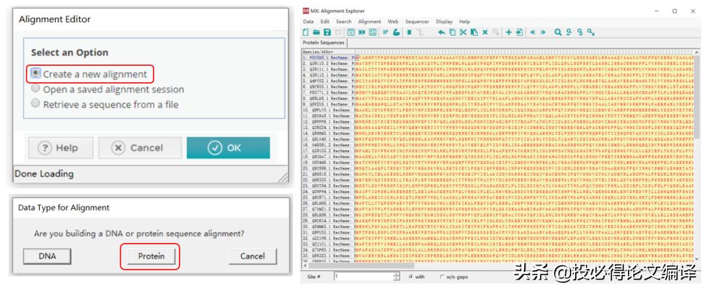This screenshot has width=705, height=290.
Task: Cancel the Data Type for Alignment dialog
Action: click(253, 256)
